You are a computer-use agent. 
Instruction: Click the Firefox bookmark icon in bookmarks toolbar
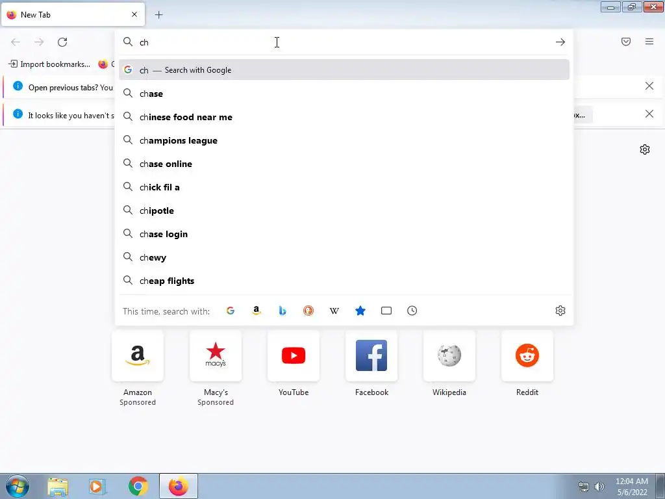103,64
